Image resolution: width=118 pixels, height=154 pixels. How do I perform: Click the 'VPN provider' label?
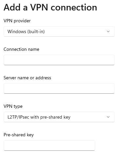click(17, 21)
